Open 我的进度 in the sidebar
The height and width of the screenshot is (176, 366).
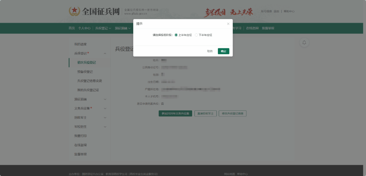coord(80,44)
